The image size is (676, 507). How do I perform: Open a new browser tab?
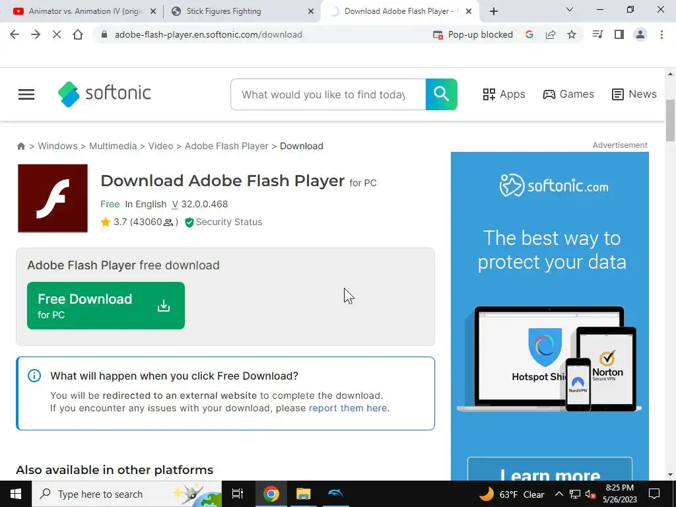(x=494, y=11)
